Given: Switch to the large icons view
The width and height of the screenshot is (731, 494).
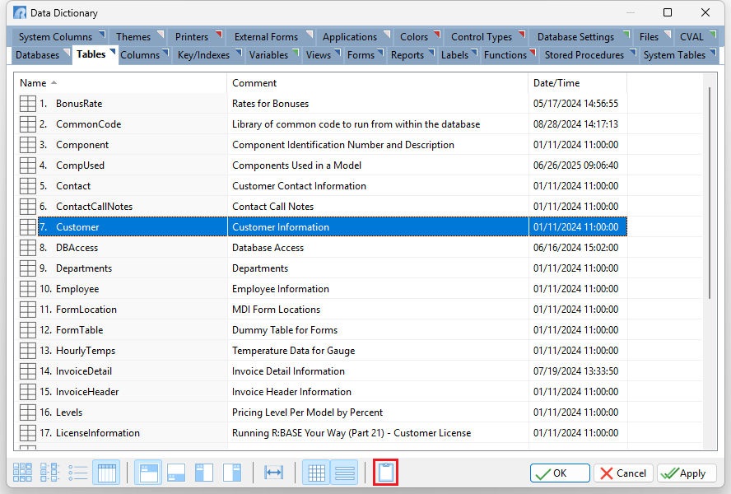Looking at the screenshot, I should coord(23,473).
